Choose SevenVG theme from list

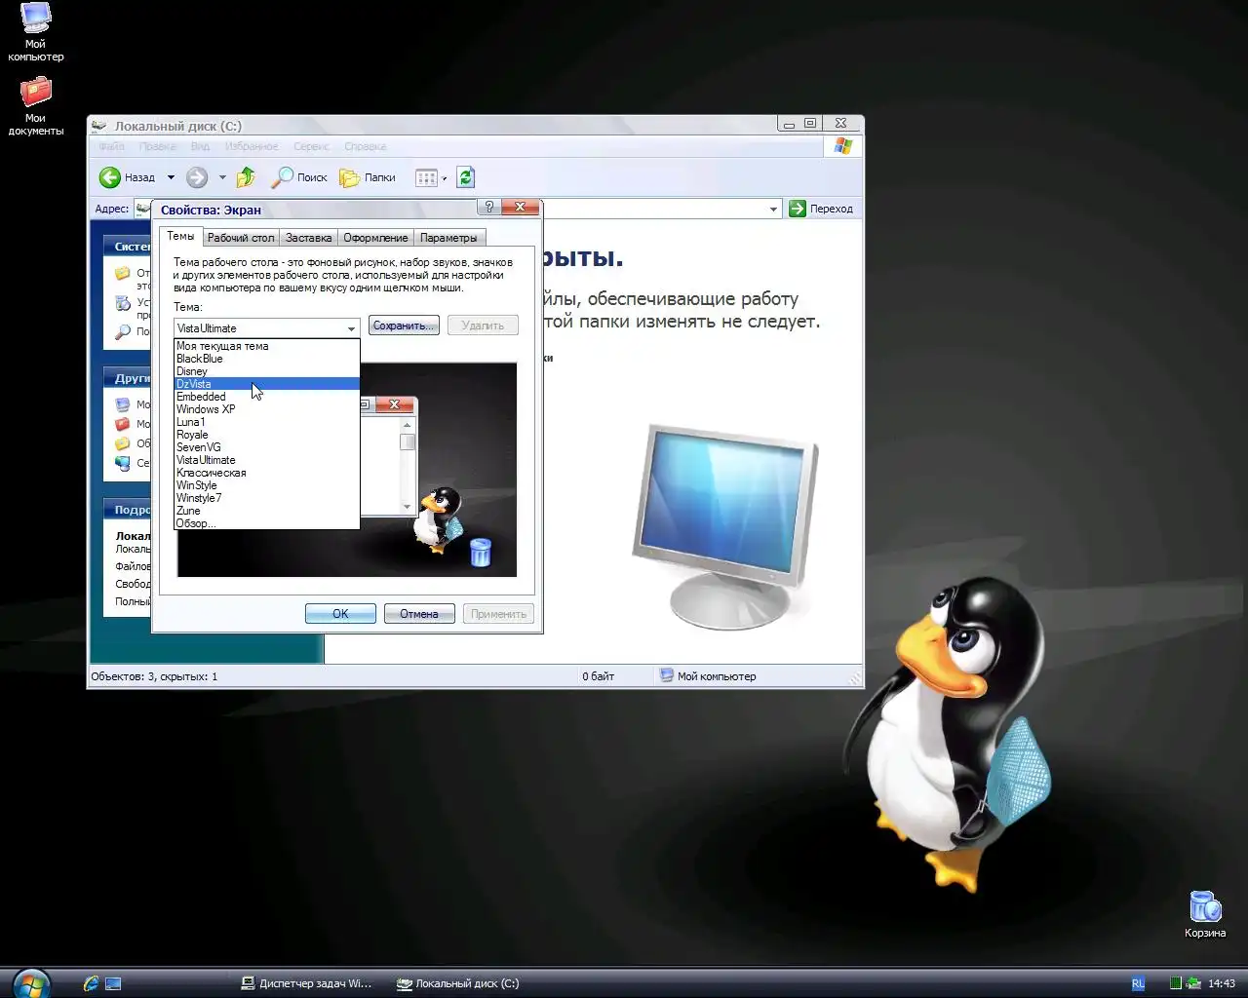[x=267, y=447]
